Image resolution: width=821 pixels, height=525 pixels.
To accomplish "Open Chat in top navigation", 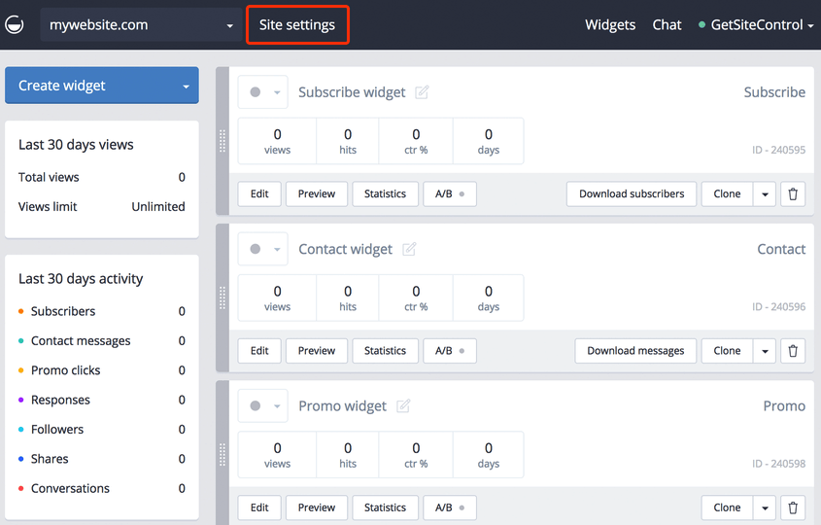I will point(667,24).
